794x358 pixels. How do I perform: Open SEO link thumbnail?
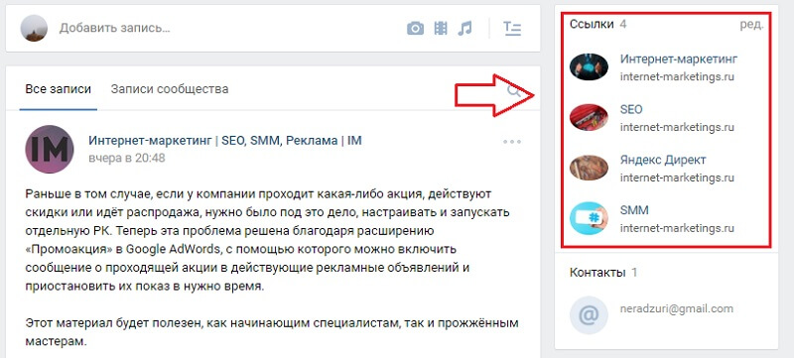tap(589, 117)
